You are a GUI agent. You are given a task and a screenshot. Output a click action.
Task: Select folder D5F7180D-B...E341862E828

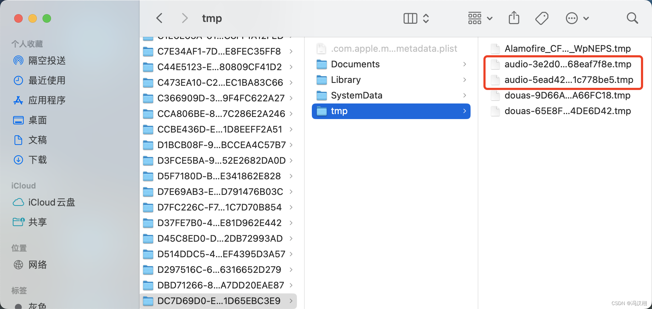(218, 176)
